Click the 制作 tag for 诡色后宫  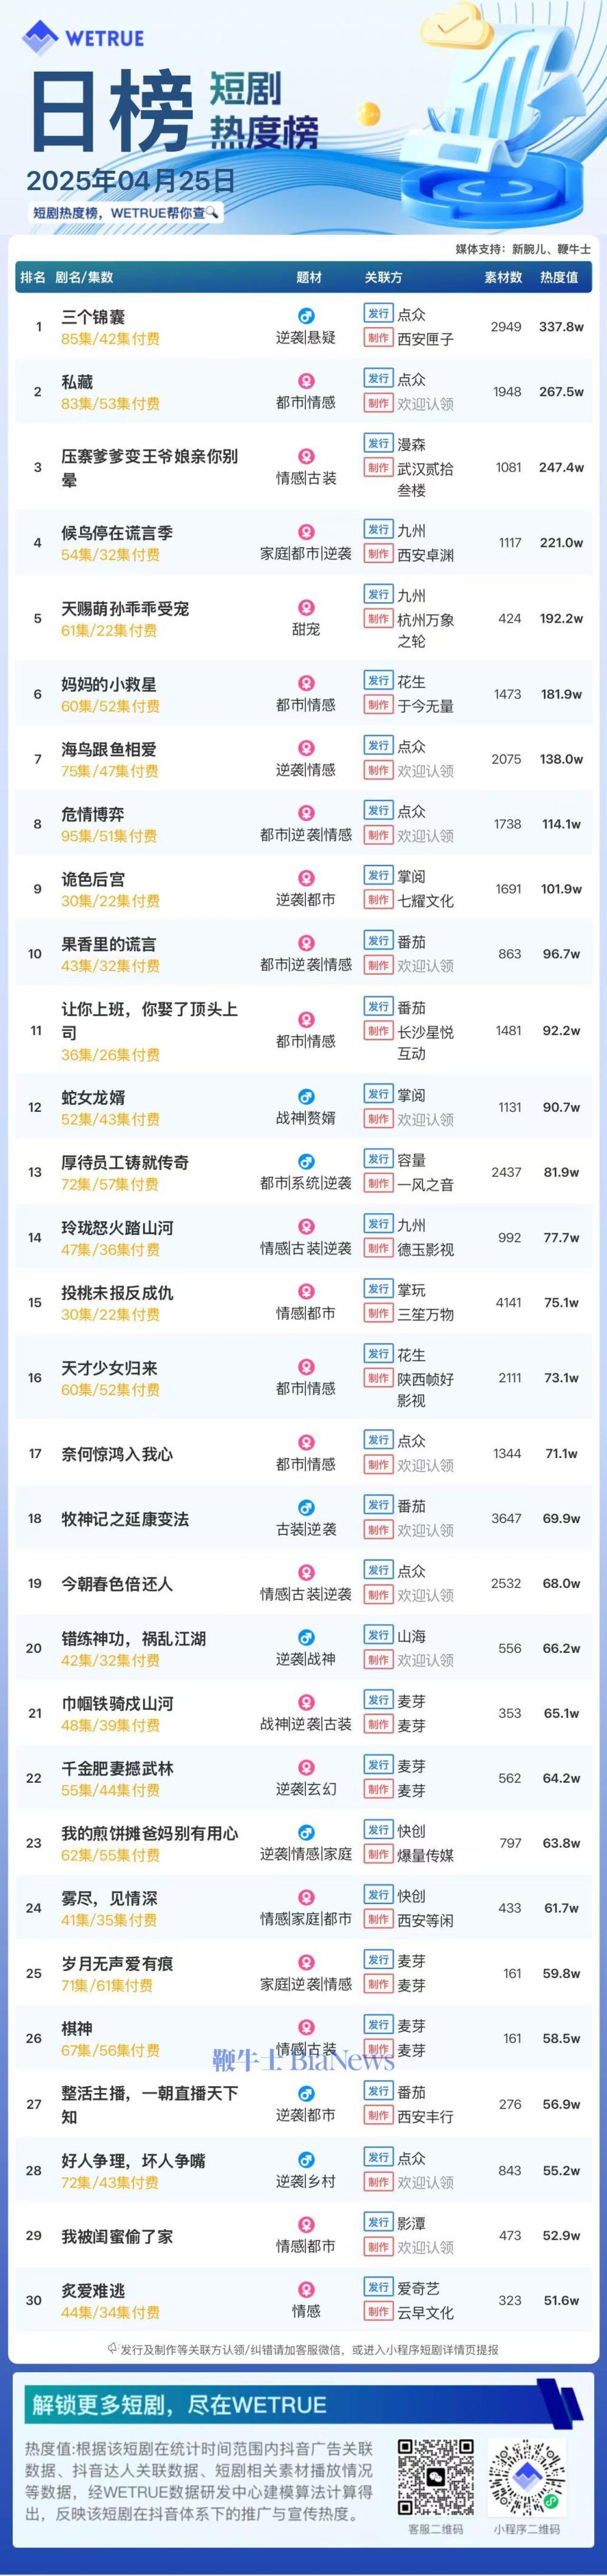click(x=378, y=900)
